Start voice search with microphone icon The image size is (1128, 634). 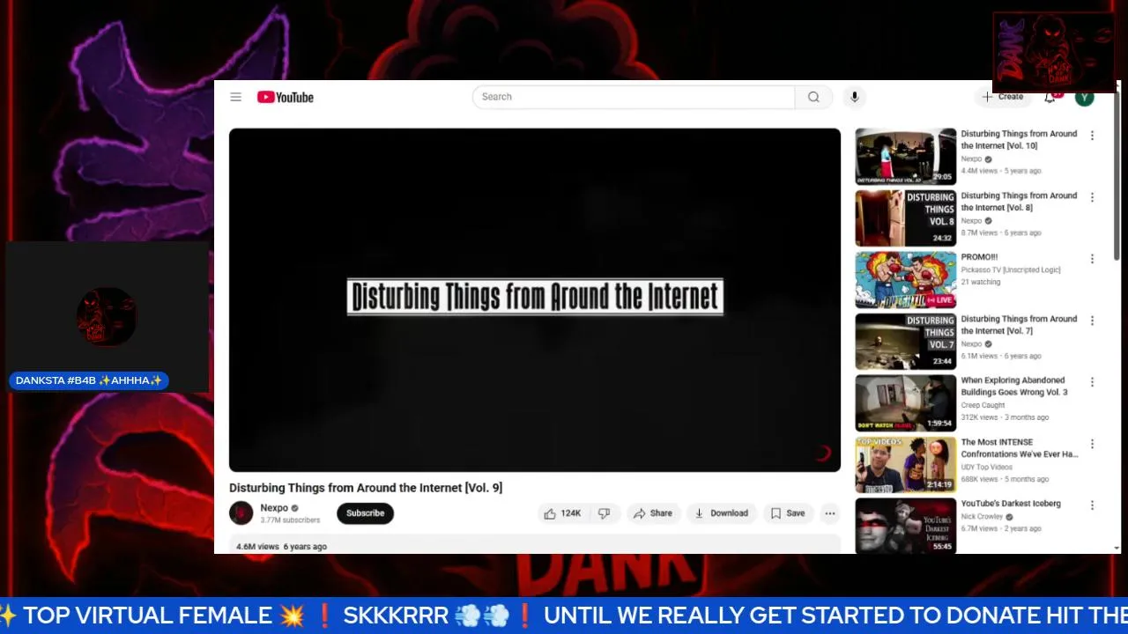[854, 97]
